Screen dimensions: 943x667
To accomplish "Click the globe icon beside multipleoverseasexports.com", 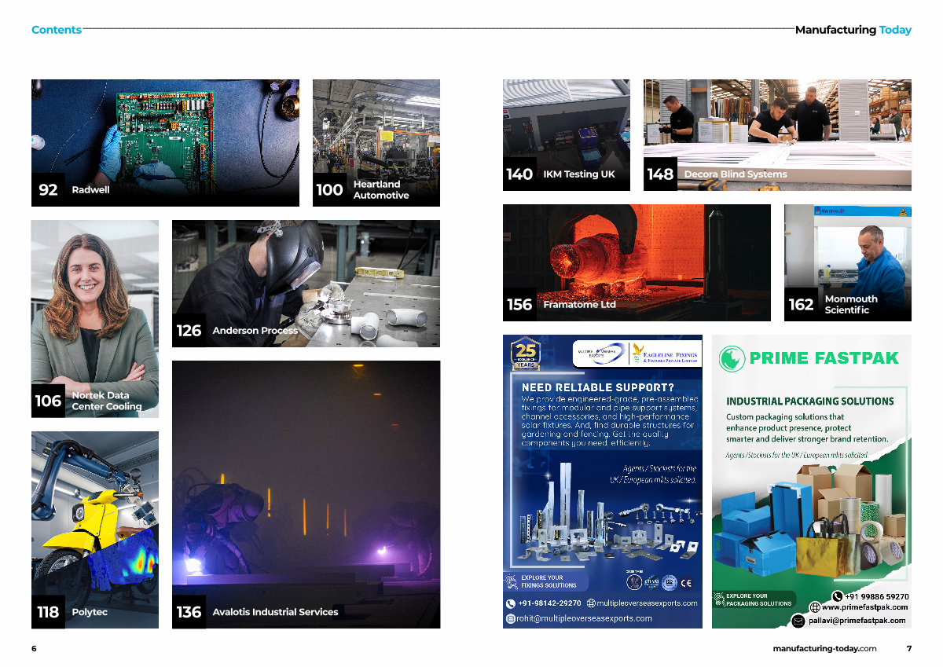I will (x=591, y=603).
